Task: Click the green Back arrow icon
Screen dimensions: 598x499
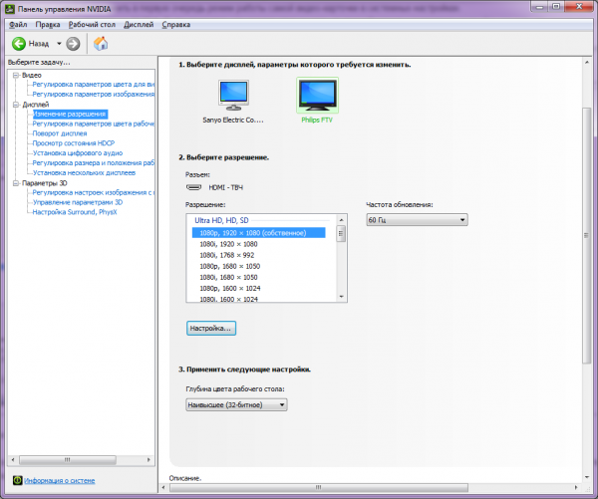Action: pos(19,44)
